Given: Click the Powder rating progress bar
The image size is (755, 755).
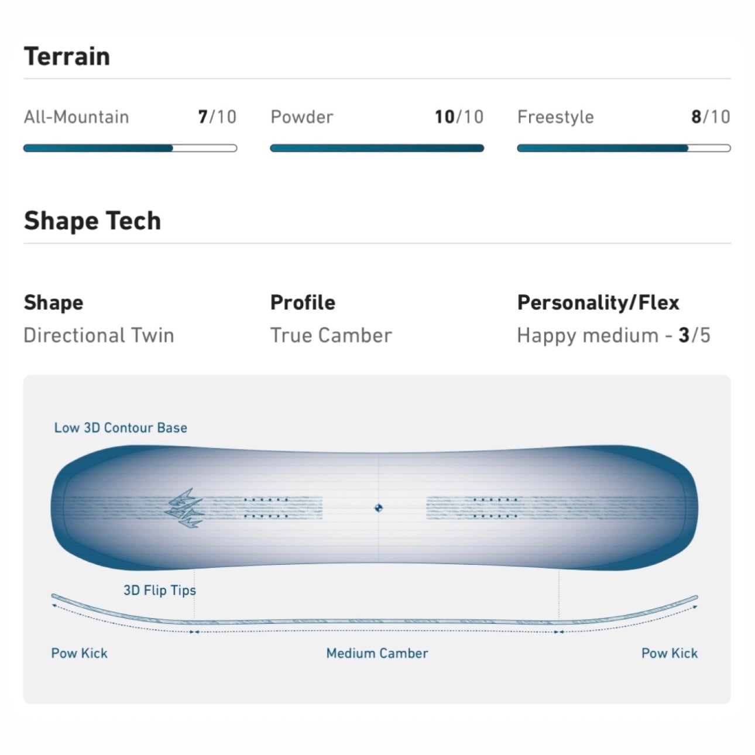Looking at the screenshot, I should point(377,148).
